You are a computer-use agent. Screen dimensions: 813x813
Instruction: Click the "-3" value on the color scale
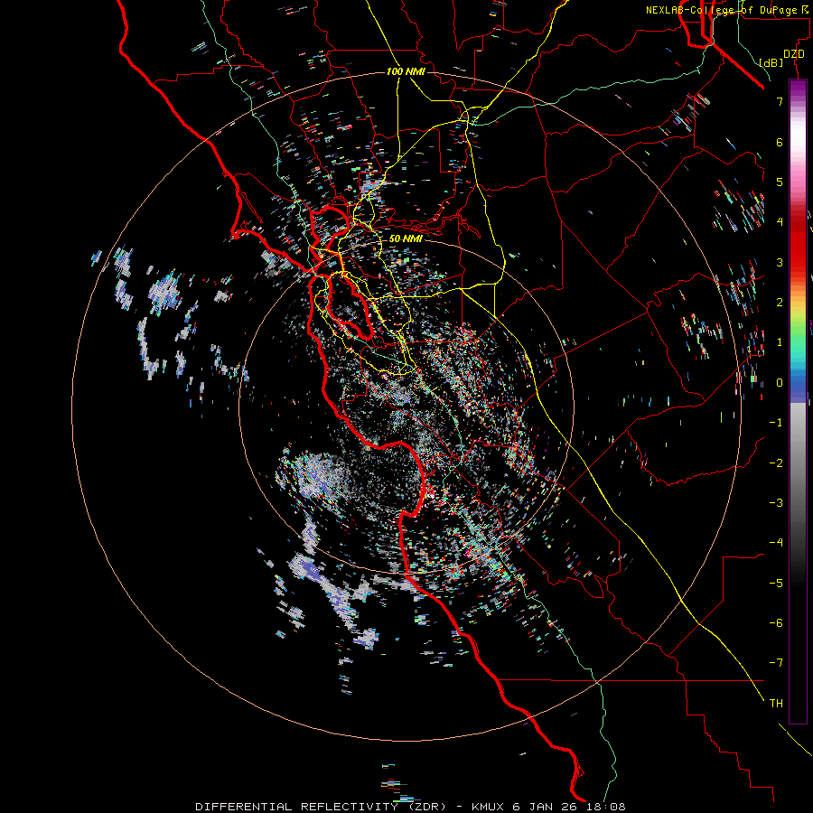pyautogui.click(x=776, y=502)
